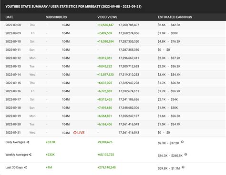Click view gain +8,512,465

[104, 99]
